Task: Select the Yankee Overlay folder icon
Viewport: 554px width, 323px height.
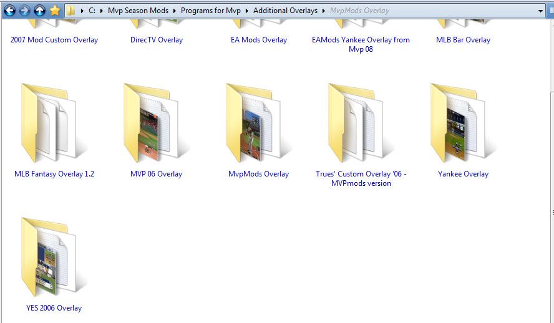Action: (463, 123)
